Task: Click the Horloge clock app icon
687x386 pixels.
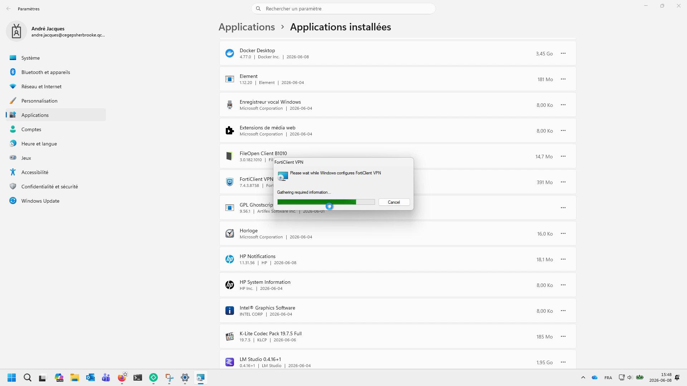Action: coord(230,233)
